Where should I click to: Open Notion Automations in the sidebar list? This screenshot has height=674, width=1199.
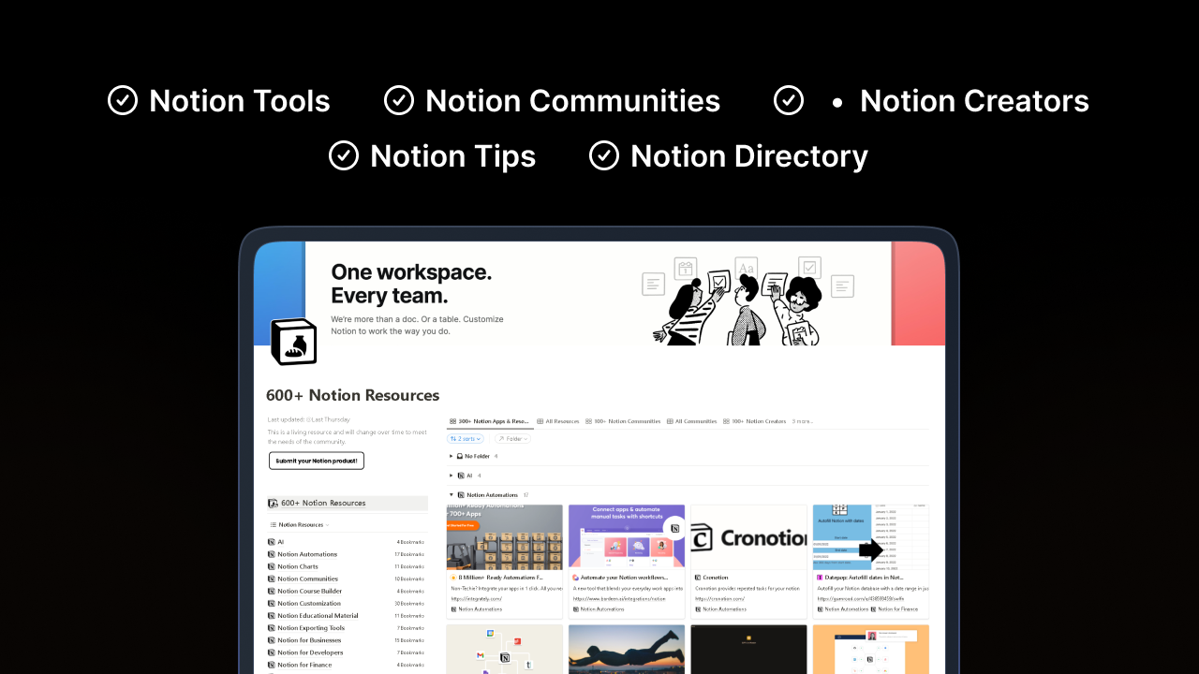pyautogui.click(x=307, y=554)
